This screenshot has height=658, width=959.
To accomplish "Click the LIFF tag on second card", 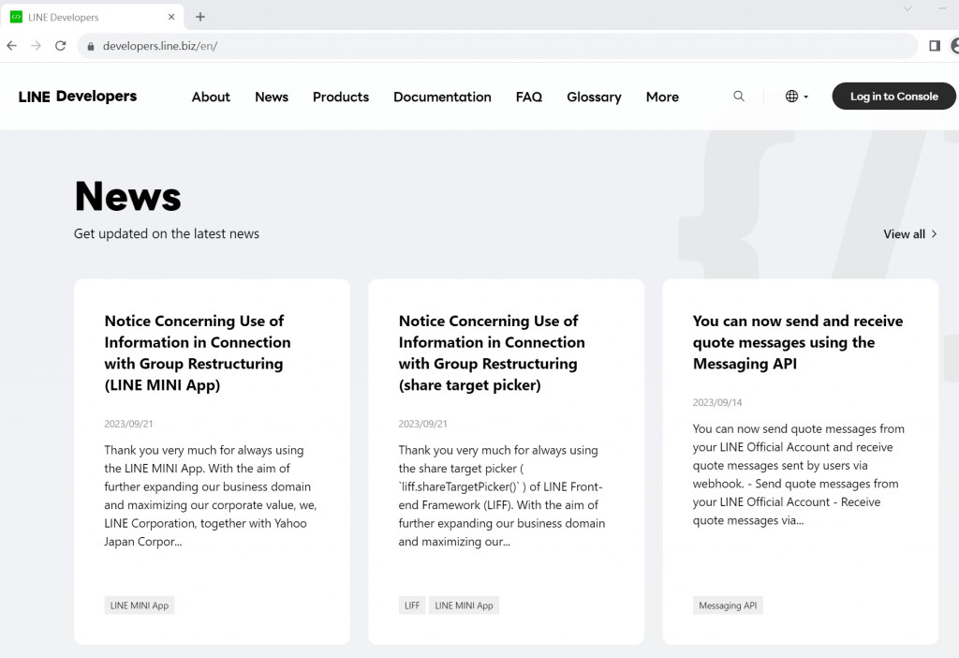I will point(412,606).
